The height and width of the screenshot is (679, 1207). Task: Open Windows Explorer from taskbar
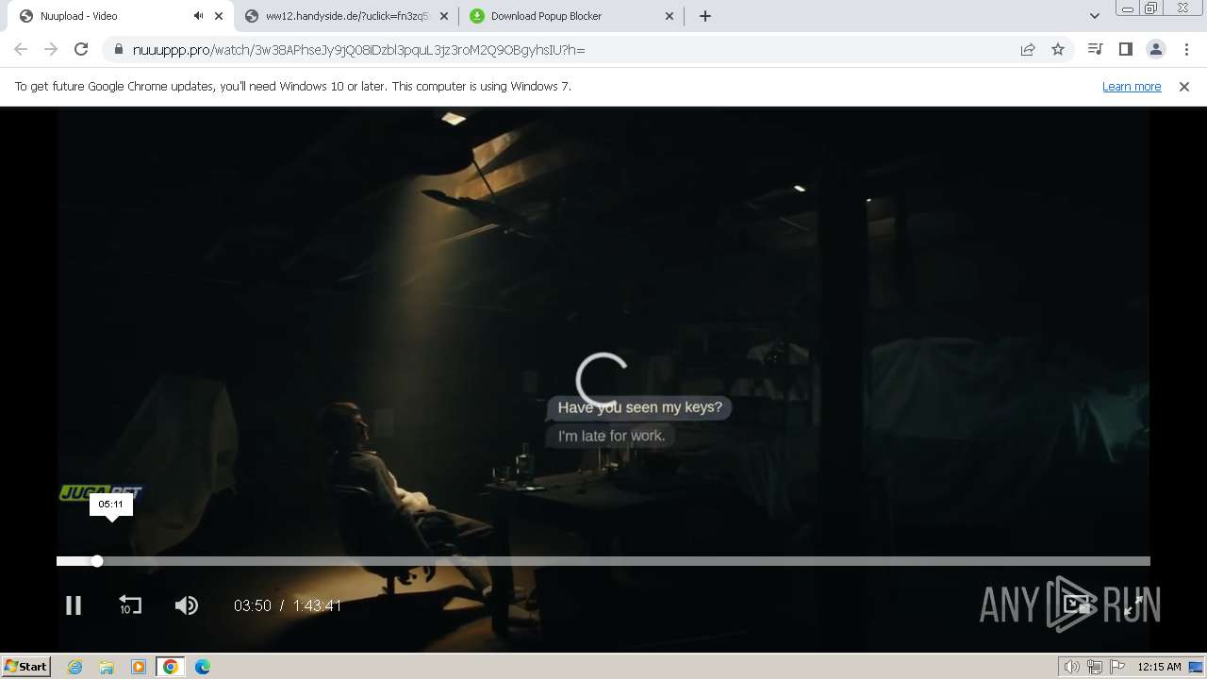click(x=107, y=667)
